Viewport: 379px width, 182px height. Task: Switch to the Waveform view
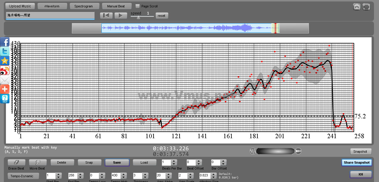(x=52, y=6)
